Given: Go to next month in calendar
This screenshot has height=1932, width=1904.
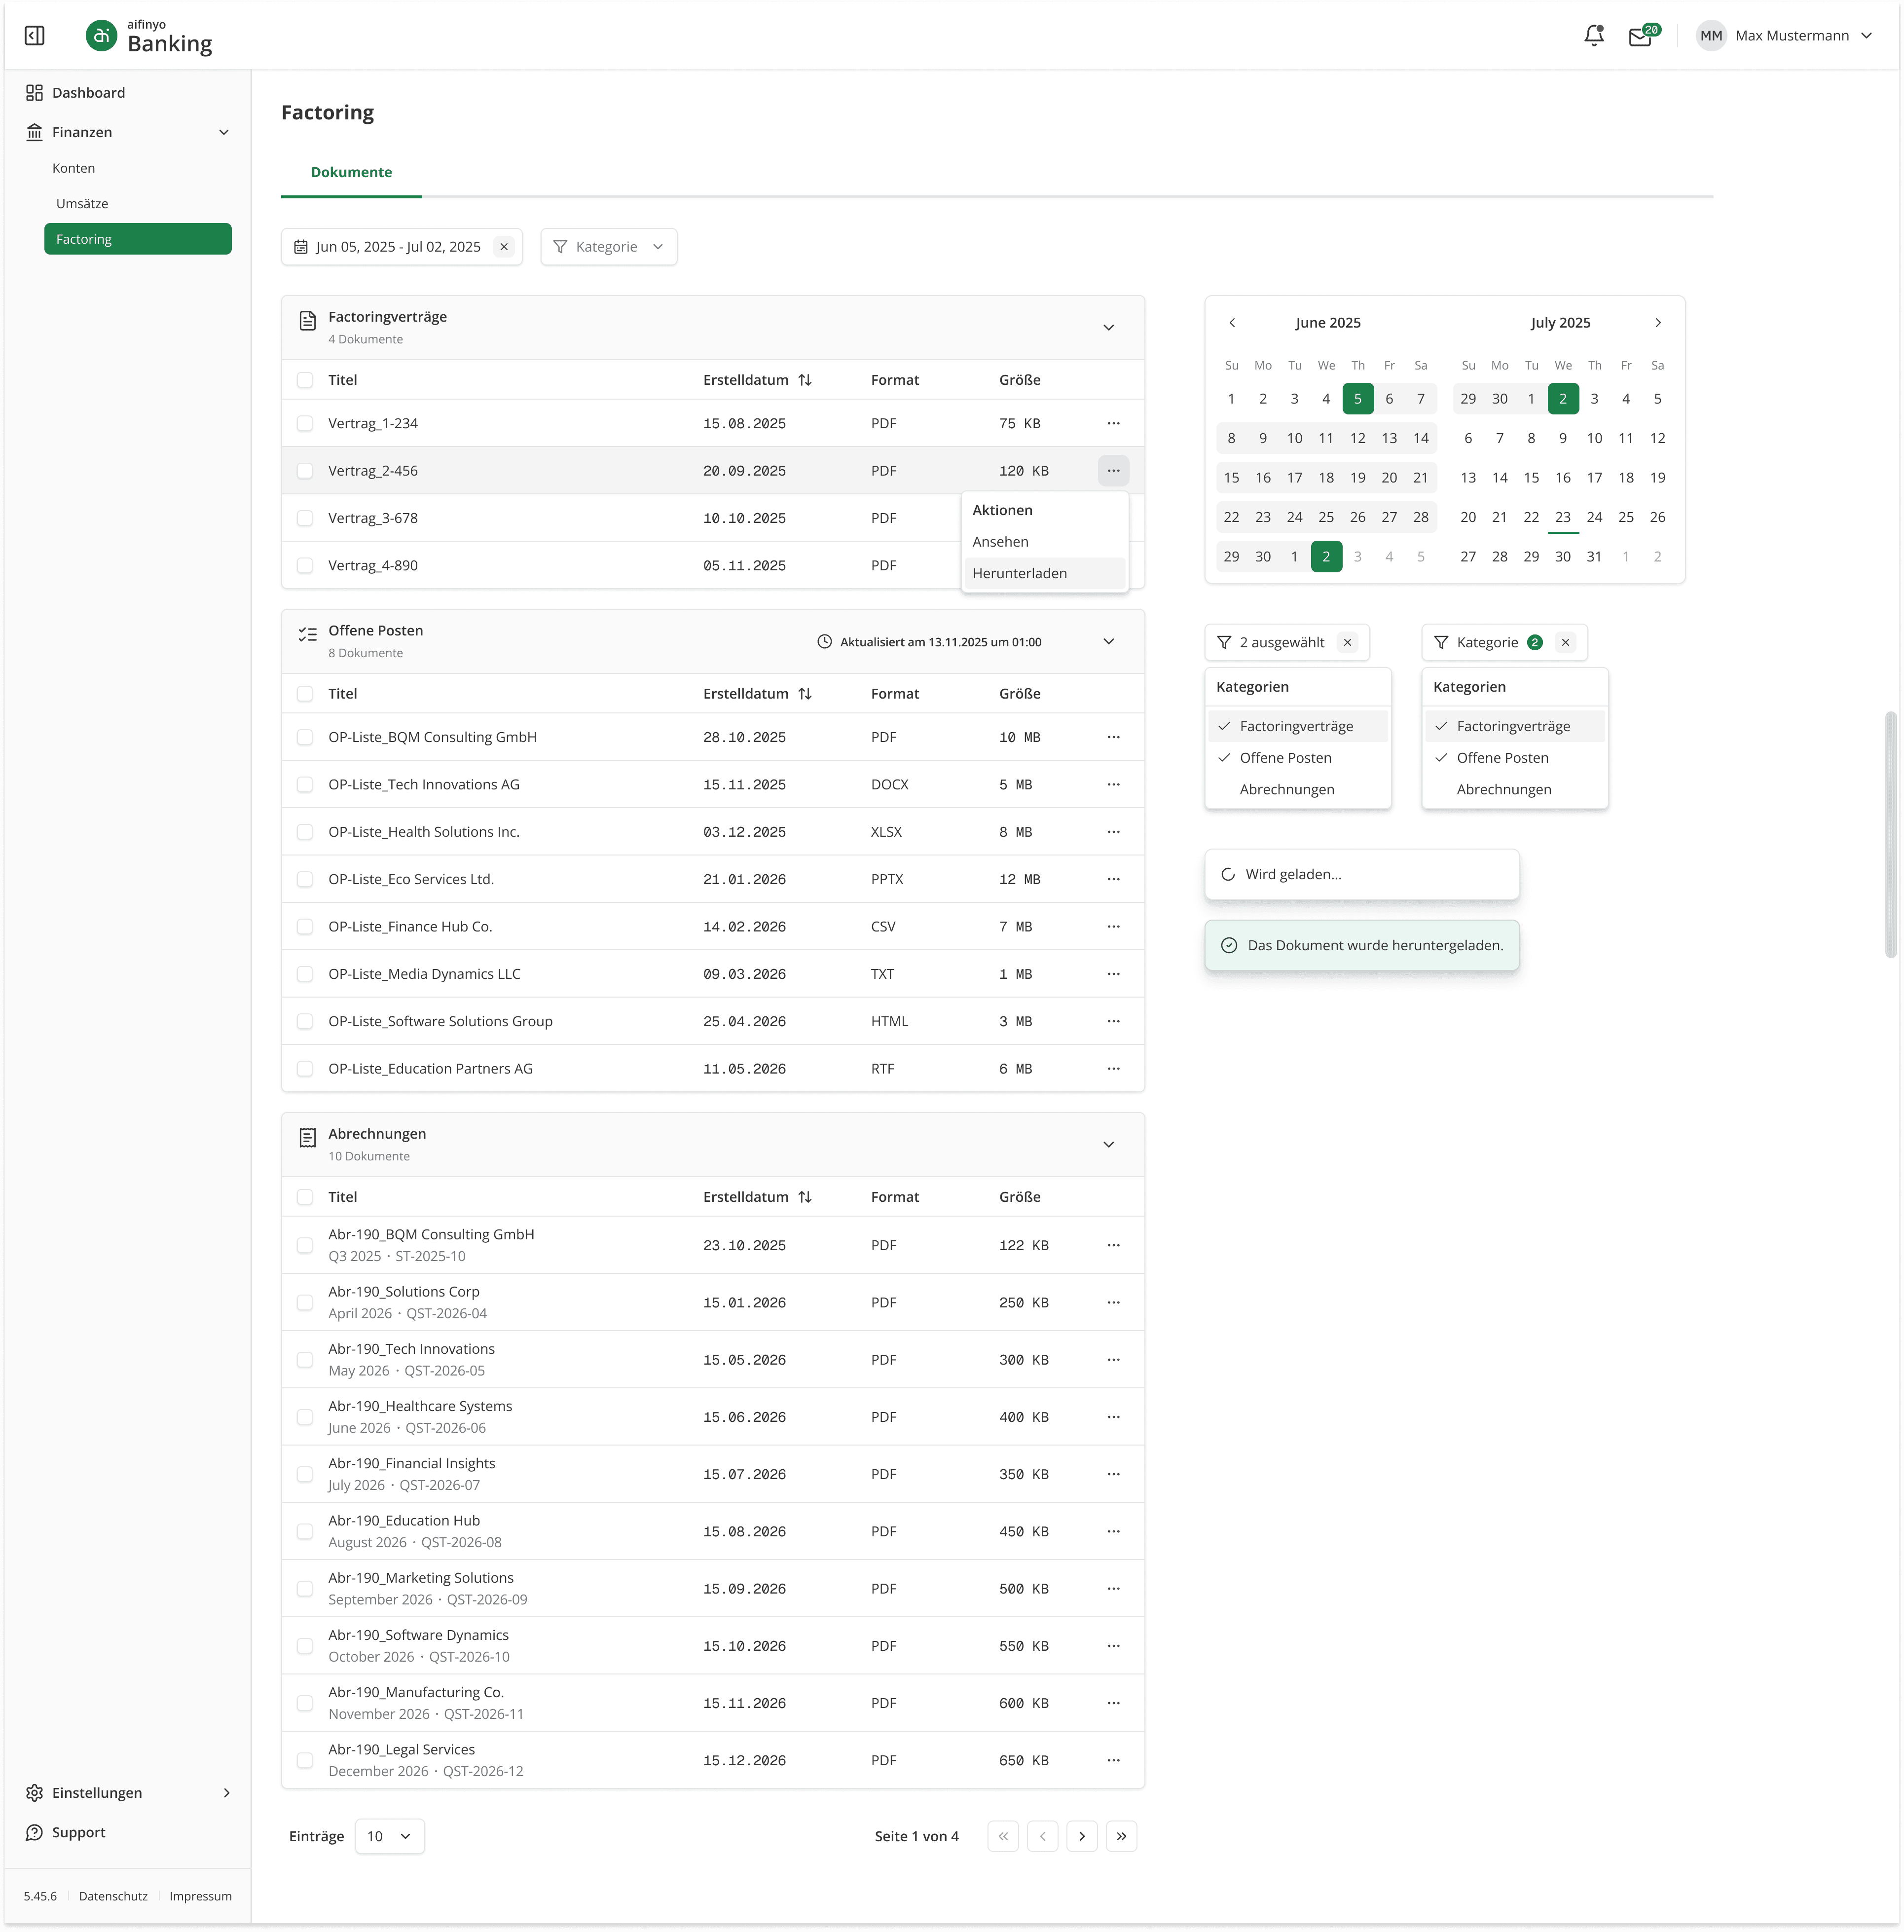Looking at the screenshot, I should (x=1657, y=323).
